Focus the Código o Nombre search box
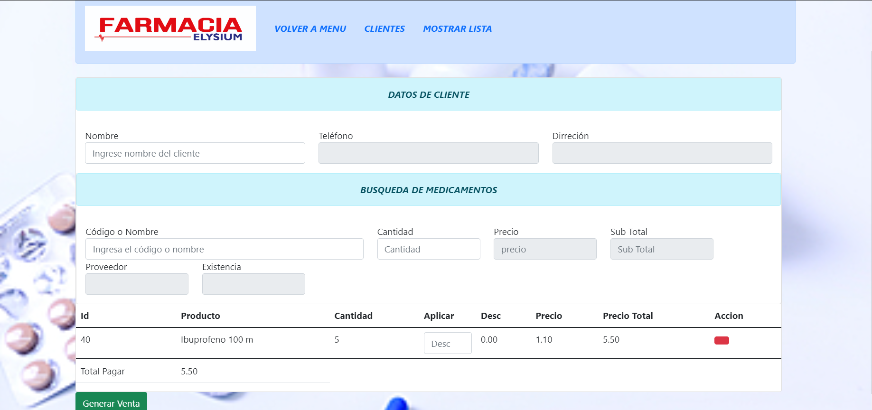This screenshot has height=410, width=872. pos(224,249)
